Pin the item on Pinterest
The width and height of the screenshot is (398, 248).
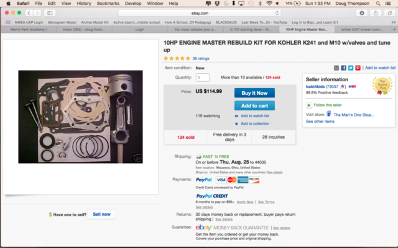pos(357,68)
